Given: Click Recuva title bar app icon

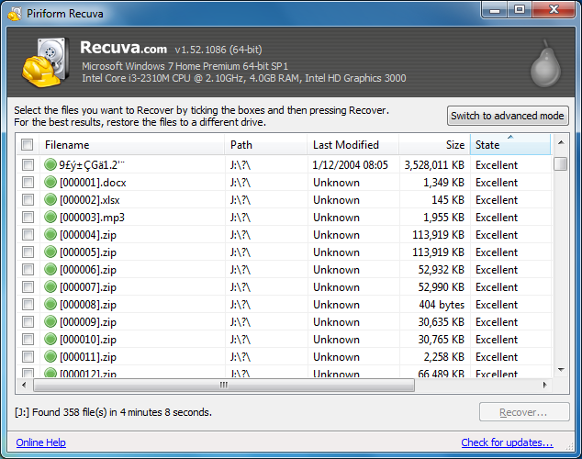Looking at the screenshot, I should tap(15, 14).
